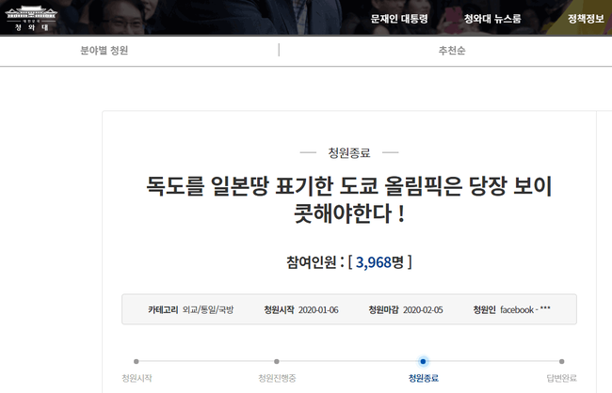The height and width of the screenshot is (393, 612).
Task: Click the deadline date 2020-02-05
Action: 423,309
